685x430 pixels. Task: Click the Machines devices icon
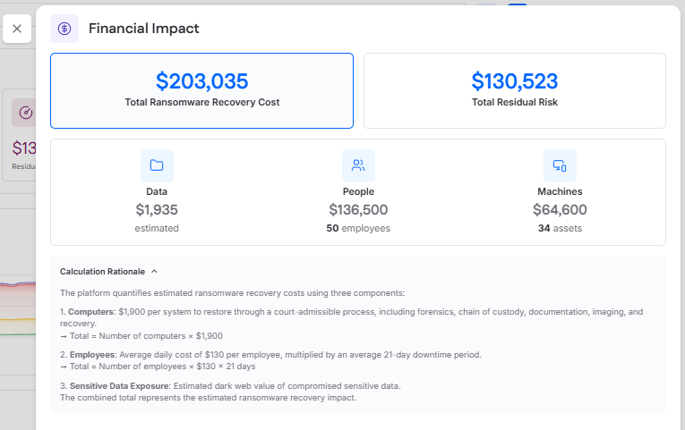click(x=560, y=165)
